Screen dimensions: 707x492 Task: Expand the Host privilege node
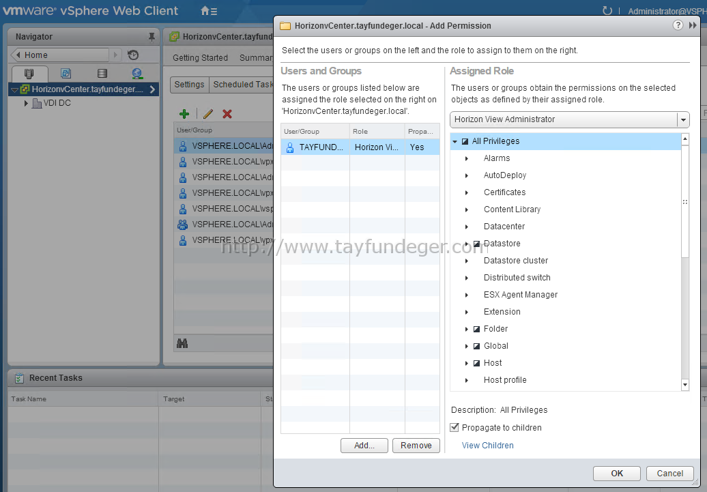(x=467, y=364)
